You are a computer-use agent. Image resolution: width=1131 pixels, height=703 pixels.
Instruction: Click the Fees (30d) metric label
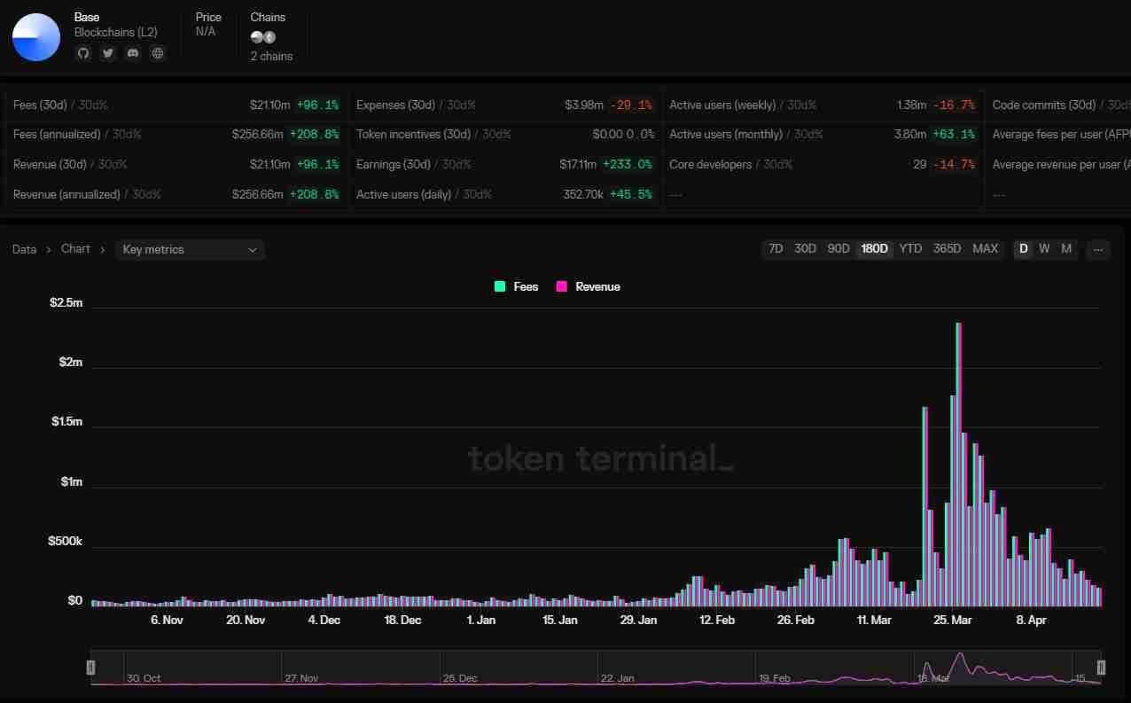(x=40, y=105)
